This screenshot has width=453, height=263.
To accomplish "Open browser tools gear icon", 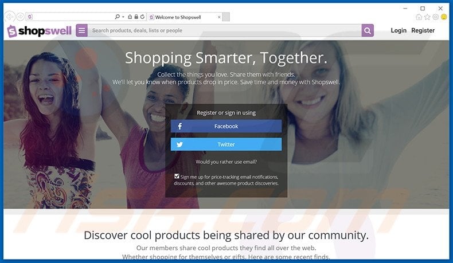I will click(435, 17).
